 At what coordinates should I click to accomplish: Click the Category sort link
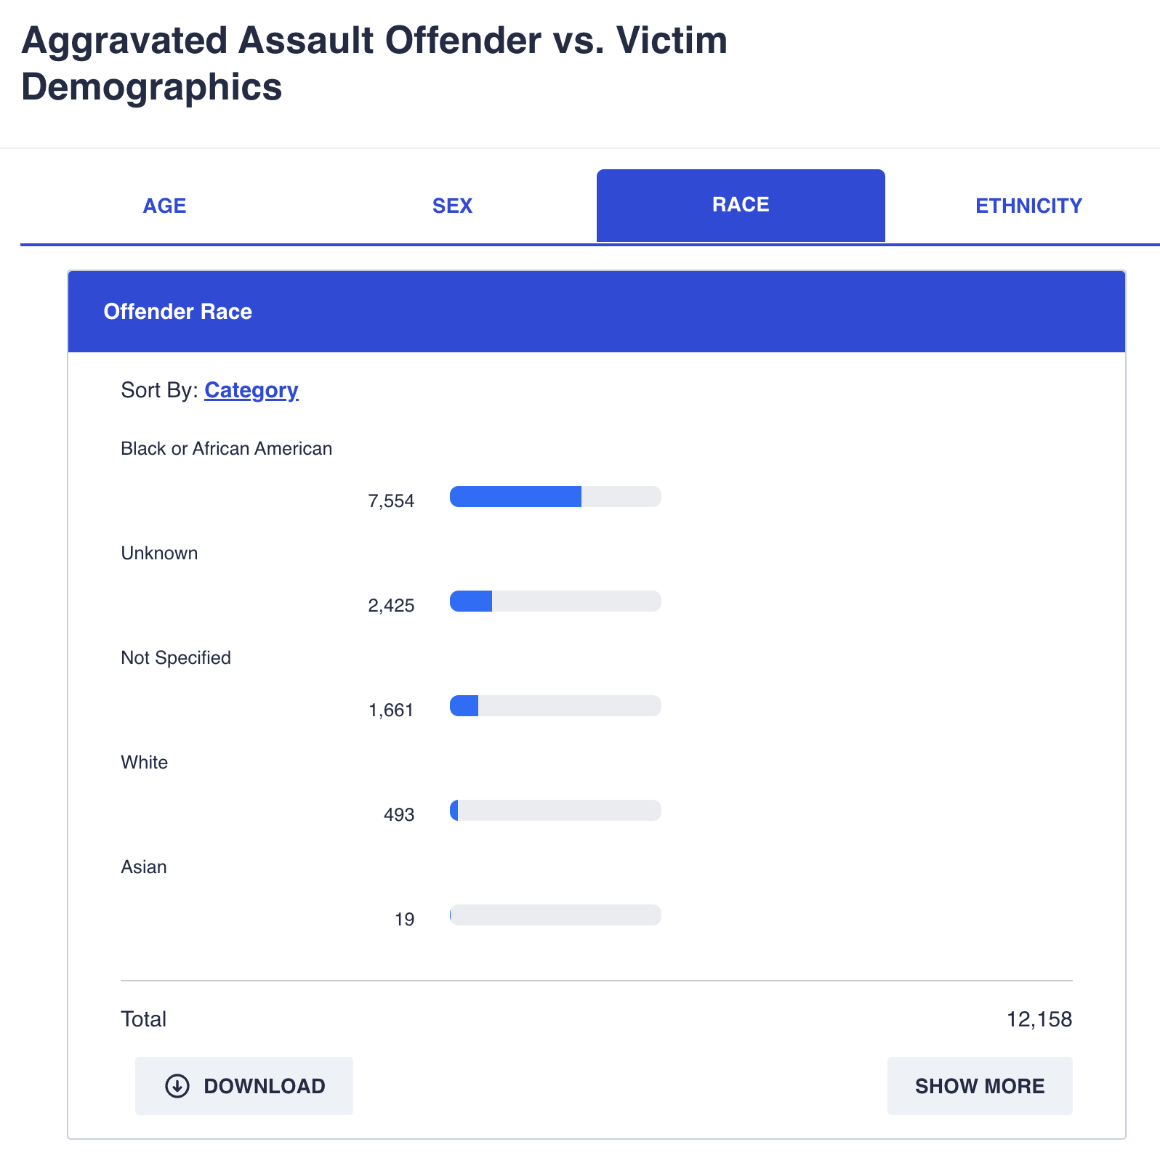click(x=251, y=390)
